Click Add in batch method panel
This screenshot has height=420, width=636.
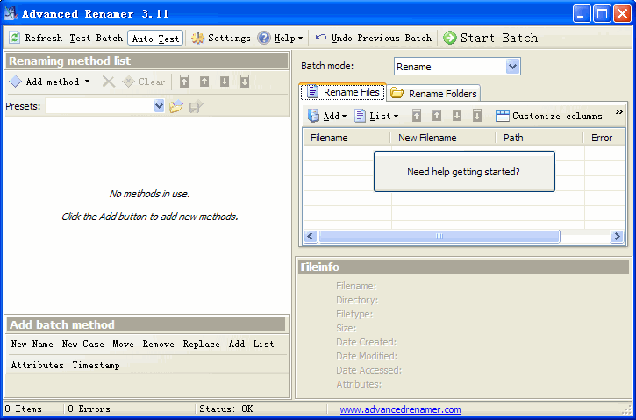(237, 345)
